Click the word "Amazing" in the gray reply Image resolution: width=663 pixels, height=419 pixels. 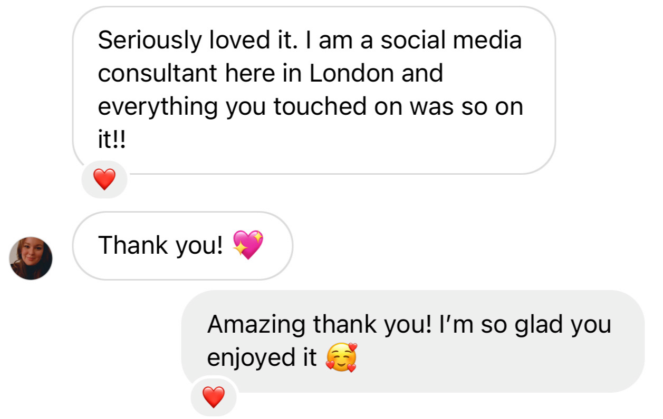(256, 325)
